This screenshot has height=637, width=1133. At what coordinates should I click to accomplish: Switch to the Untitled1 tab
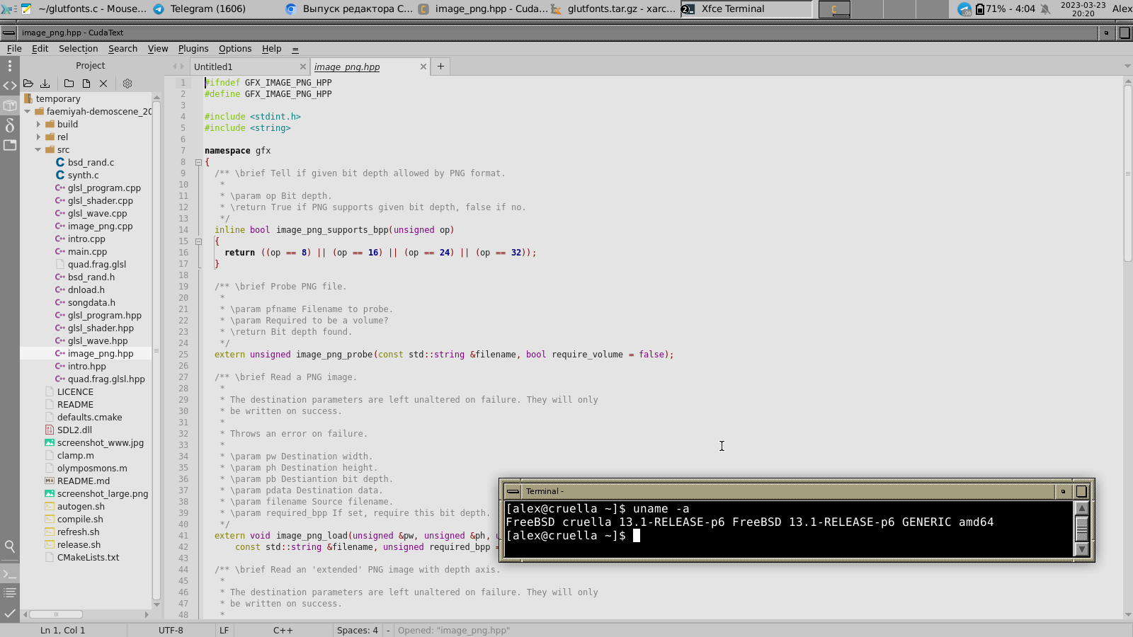pos(213,67)
